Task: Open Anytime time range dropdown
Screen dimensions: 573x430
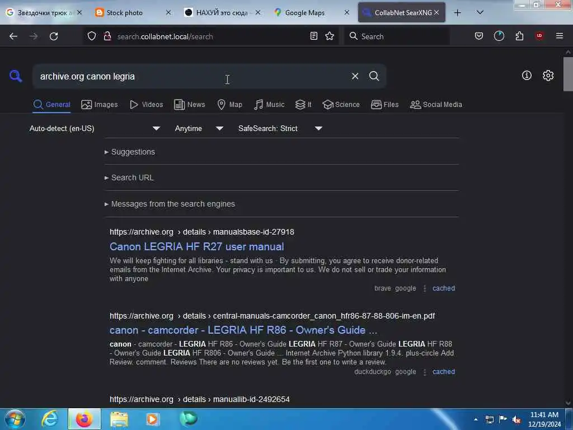Action: pyautogui.click(x=199, y=129)
